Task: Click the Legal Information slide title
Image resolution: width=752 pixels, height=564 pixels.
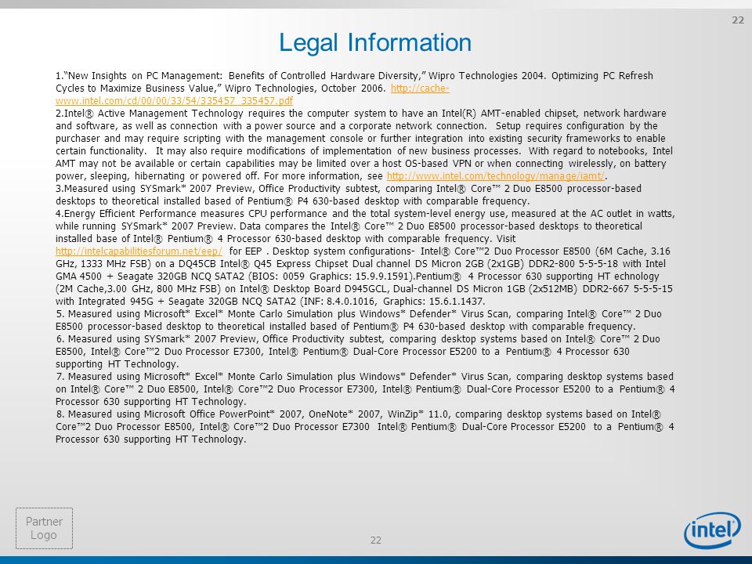Action: coord(375,42)
